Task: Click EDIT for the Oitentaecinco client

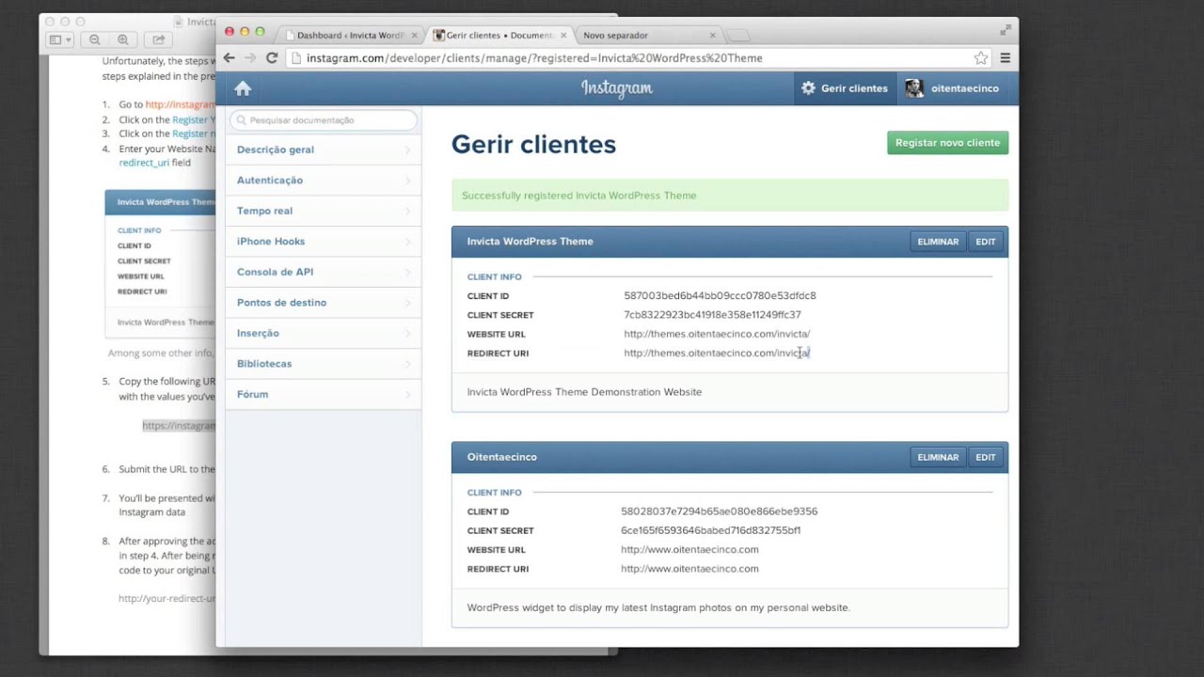Action: coord(985,457)
